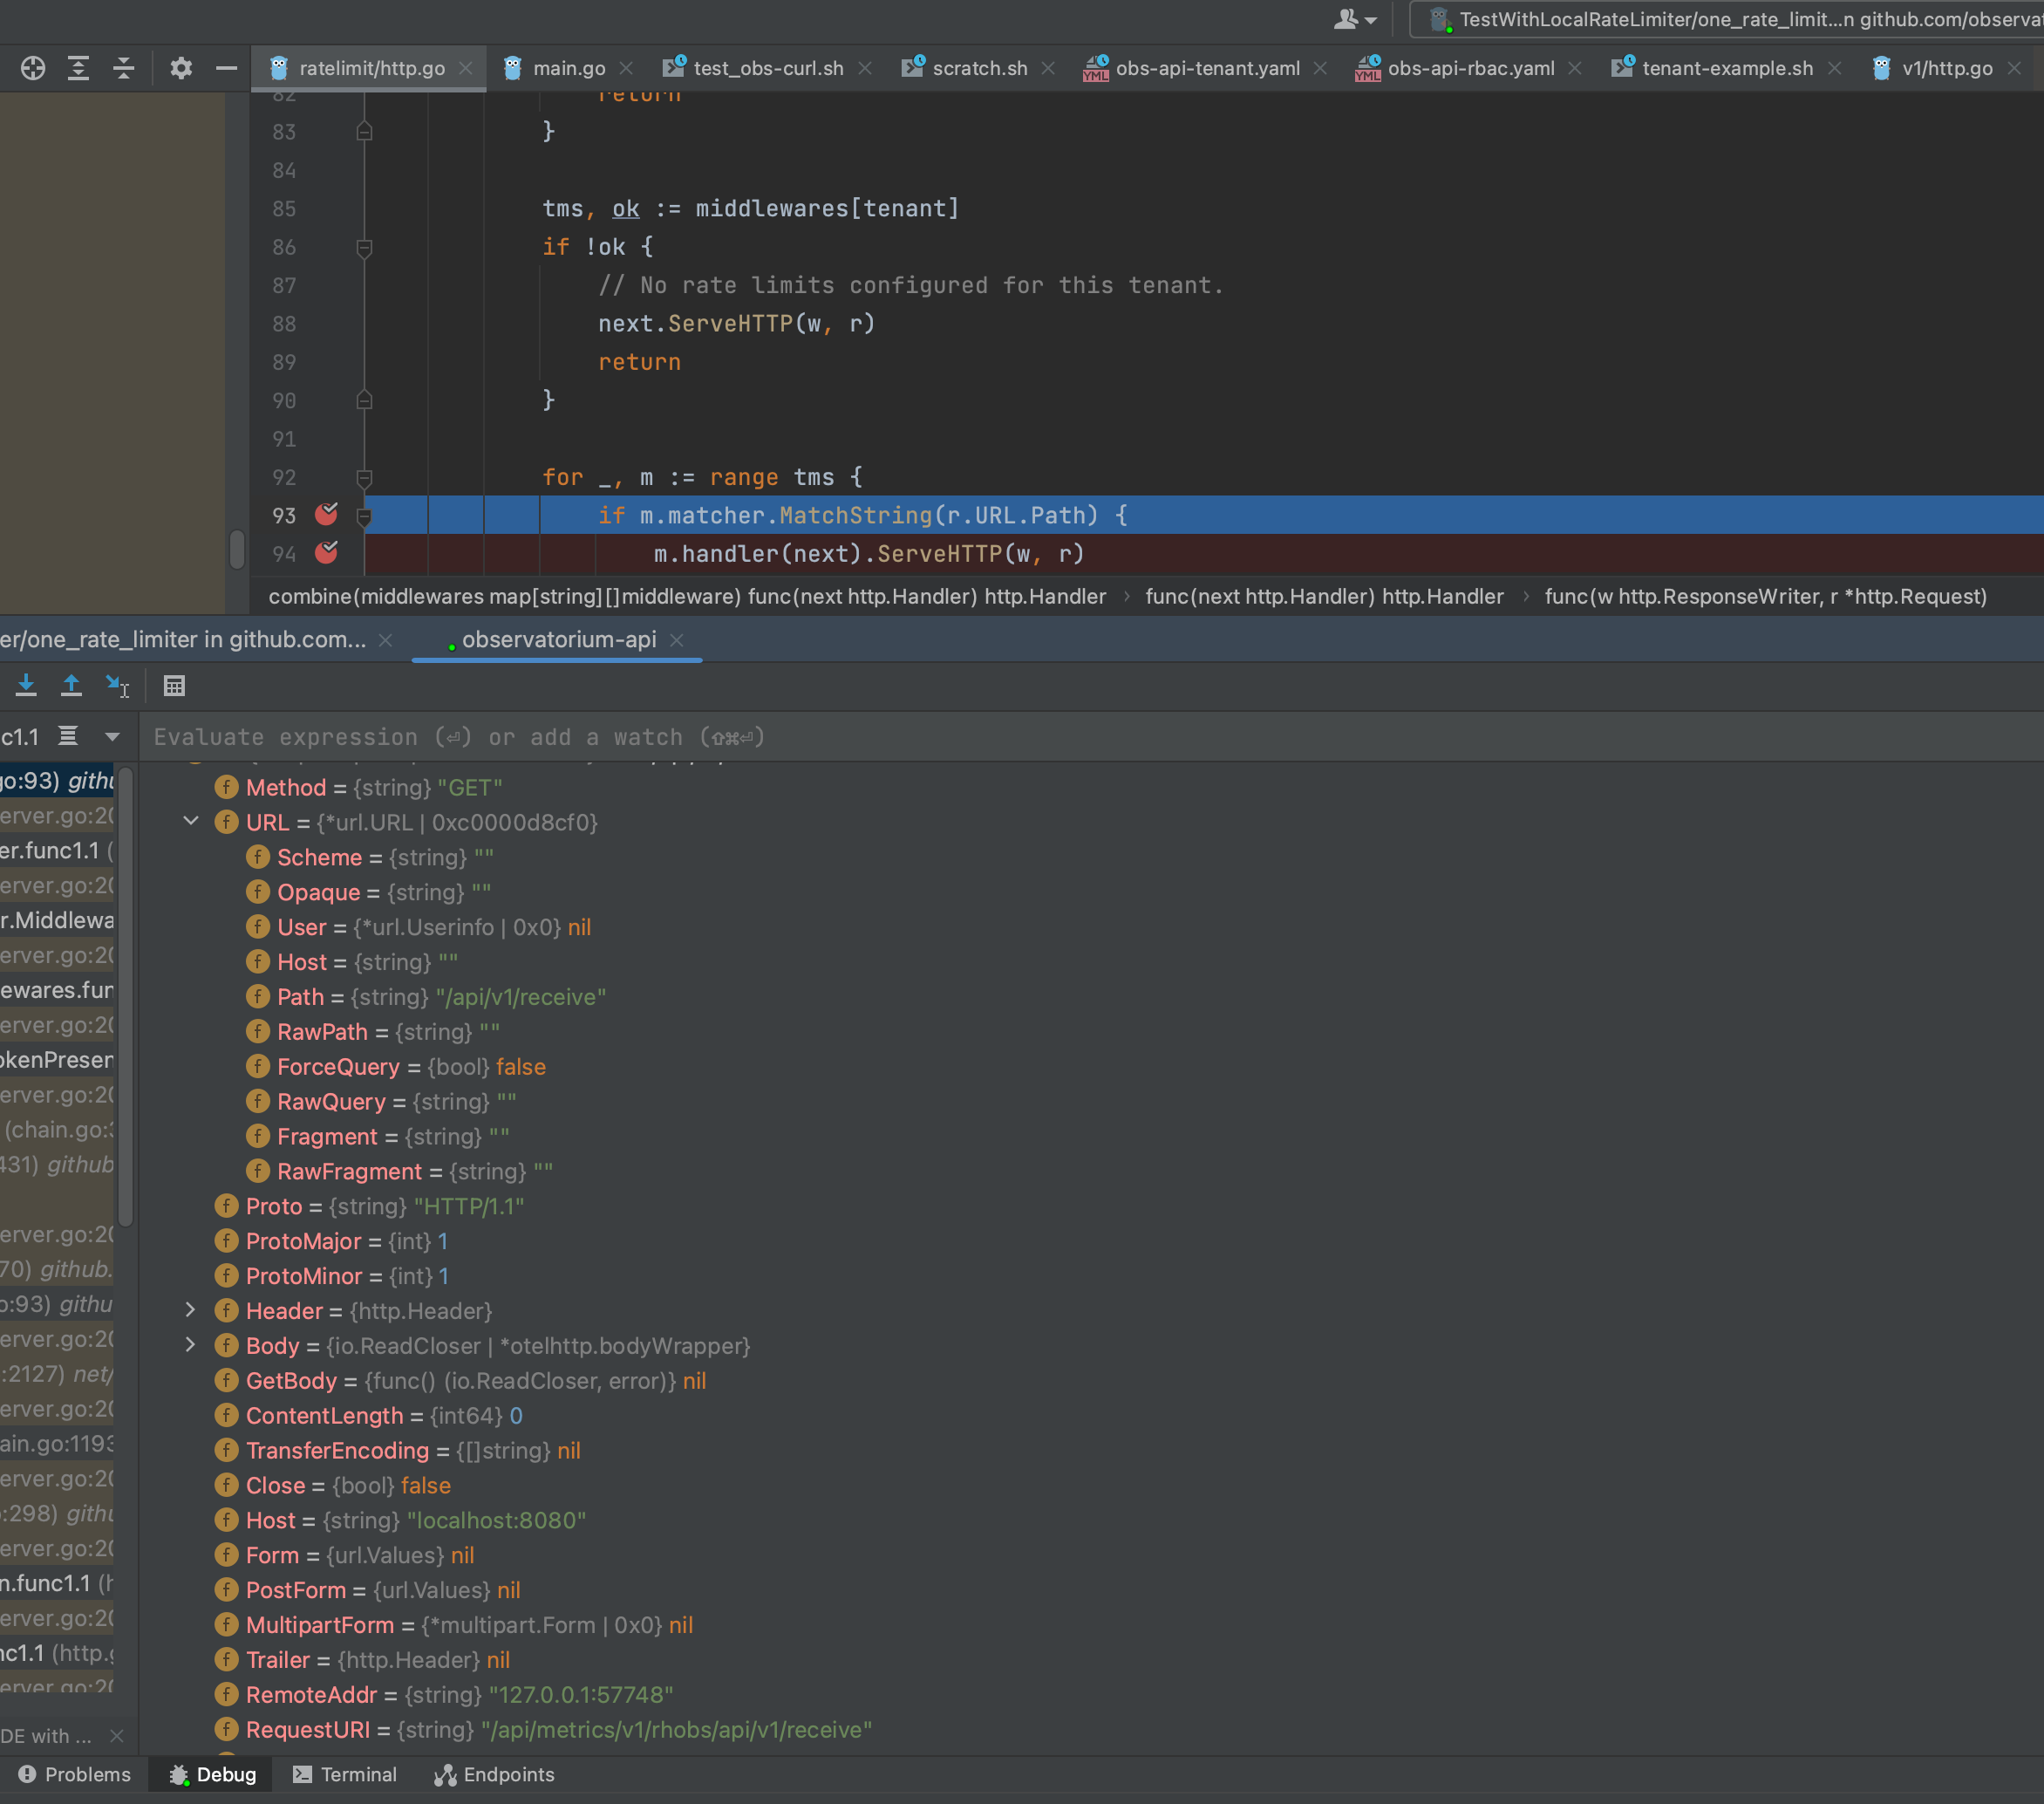Click the expand all regions icon
This screenshot has width=2044, height=1804.
(78, 68)
